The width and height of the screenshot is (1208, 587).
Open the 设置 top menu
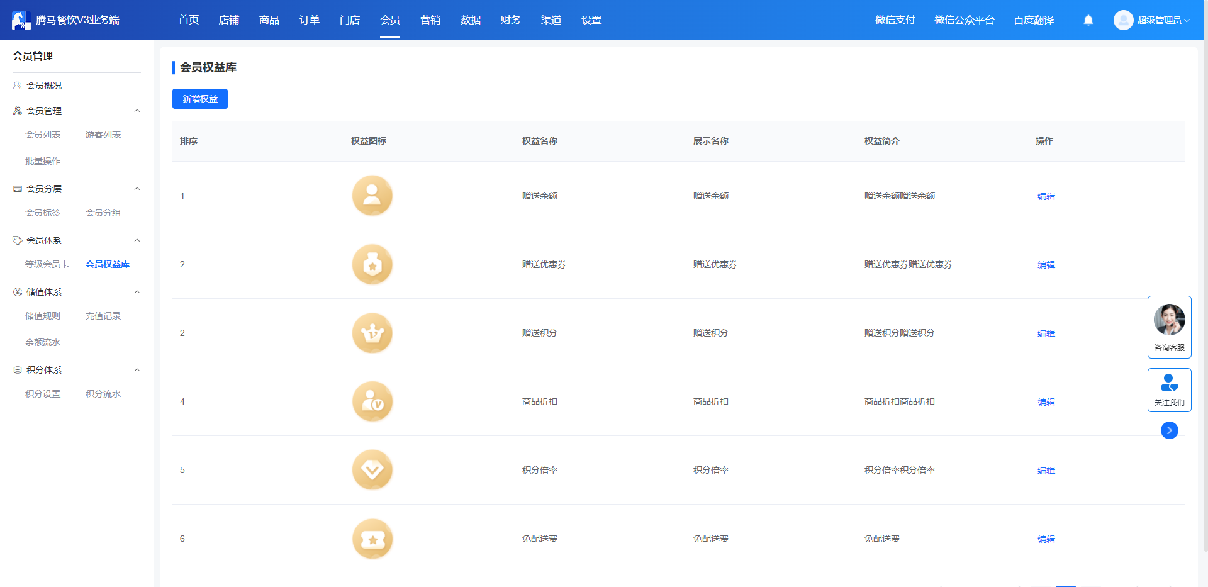[x=591, y=20]
